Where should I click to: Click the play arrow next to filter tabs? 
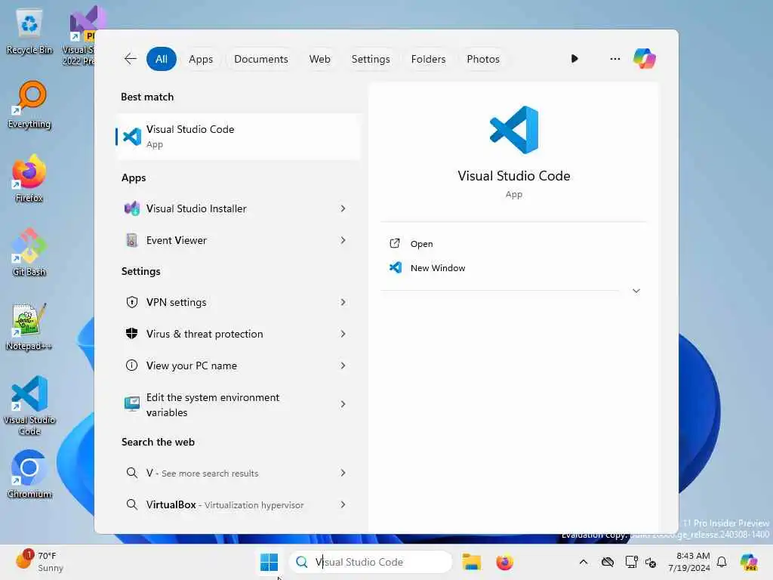pyautogui.click(x=574, y=59)
